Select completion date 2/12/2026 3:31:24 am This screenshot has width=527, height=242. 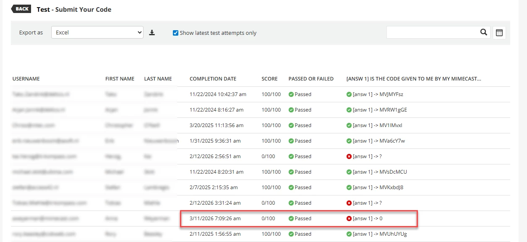[x=215, y=203]
